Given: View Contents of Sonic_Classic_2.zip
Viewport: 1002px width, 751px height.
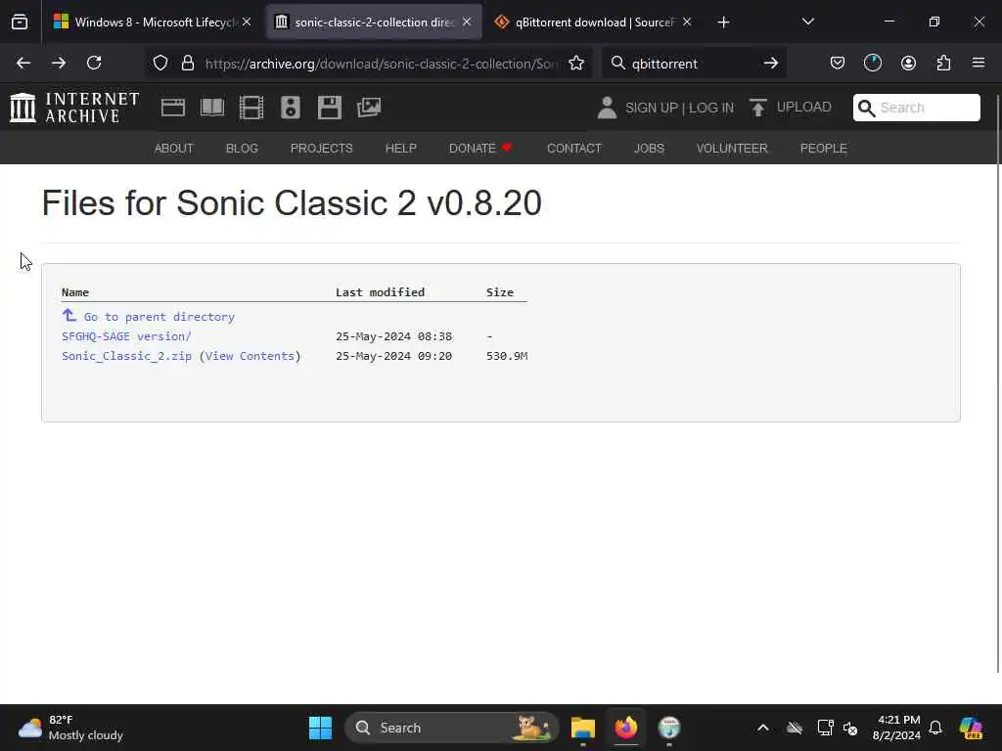Looking at the screenshot, I should [x=250, y=356].
